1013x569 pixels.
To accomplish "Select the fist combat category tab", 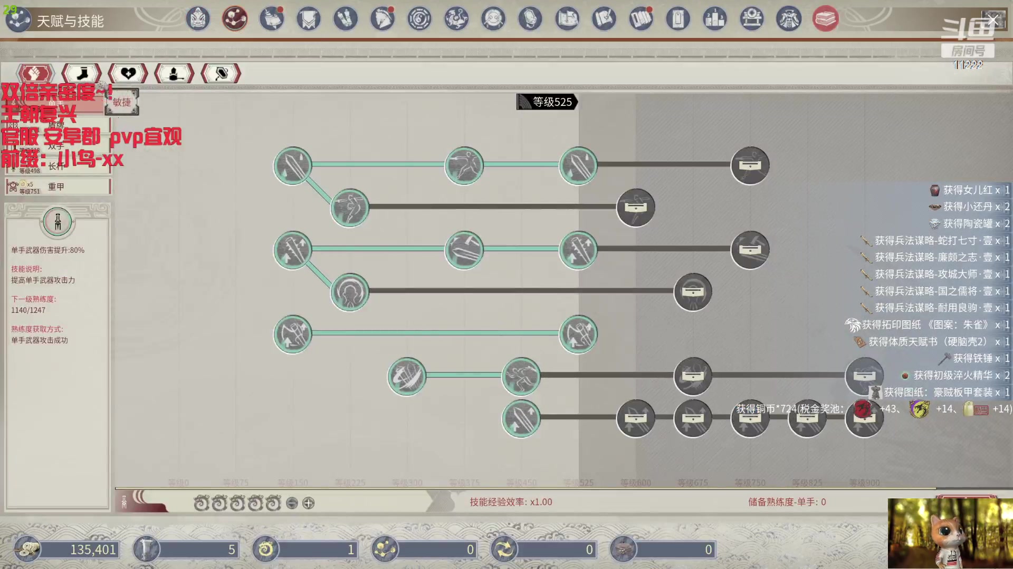I will tap(35, 74).
